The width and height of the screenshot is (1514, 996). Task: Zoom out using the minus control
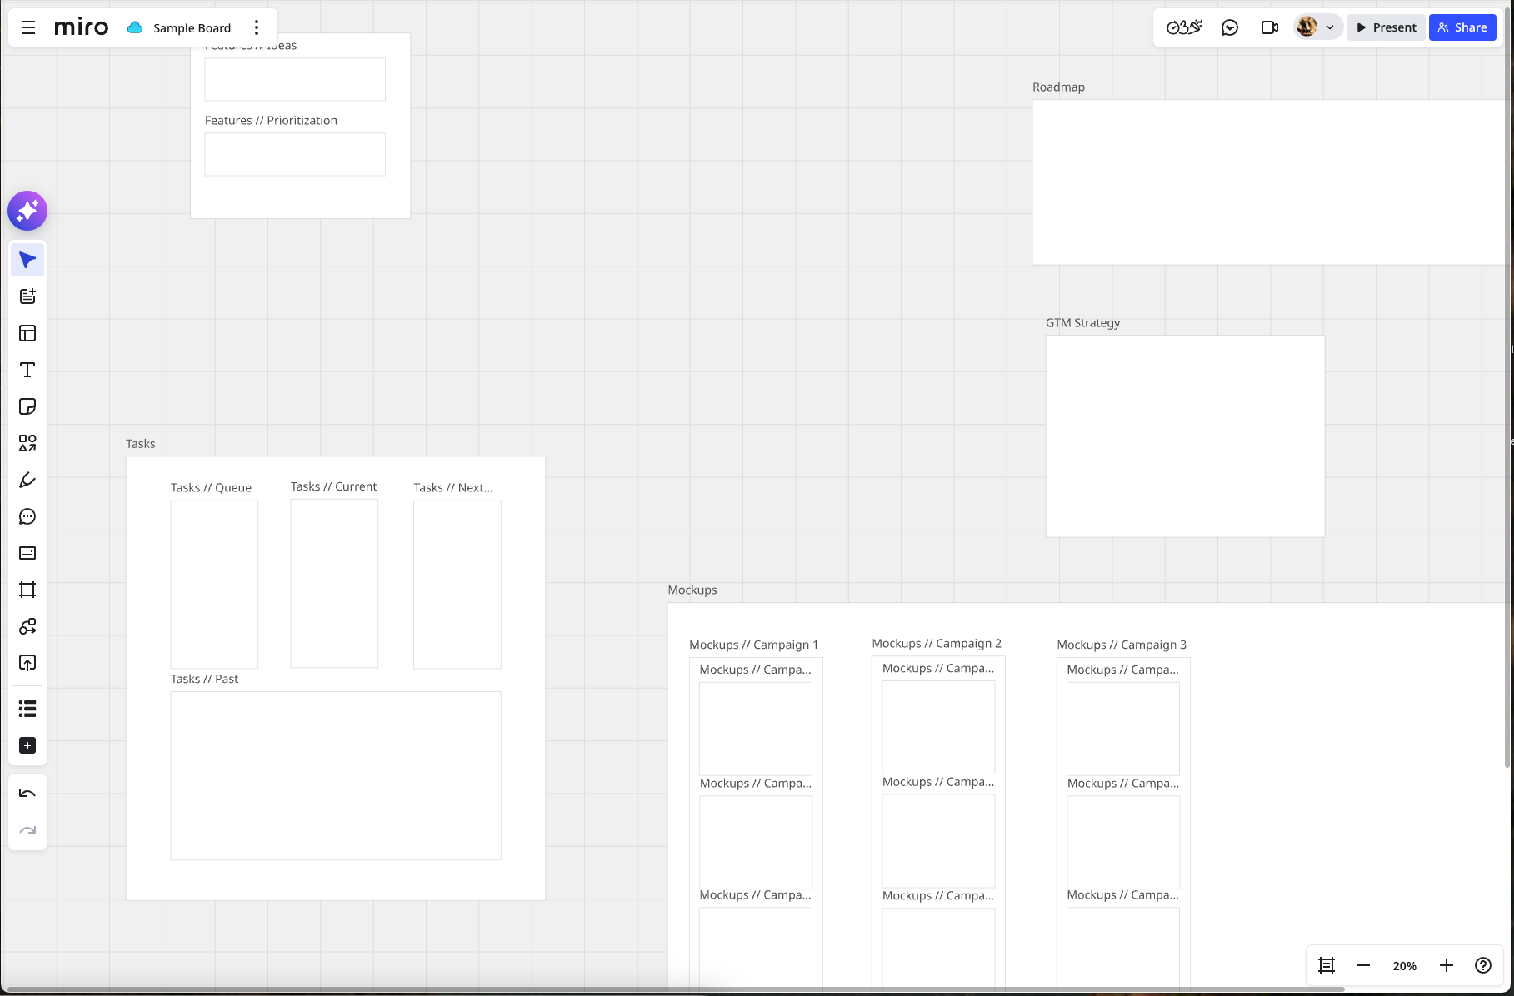[1363, 965]
